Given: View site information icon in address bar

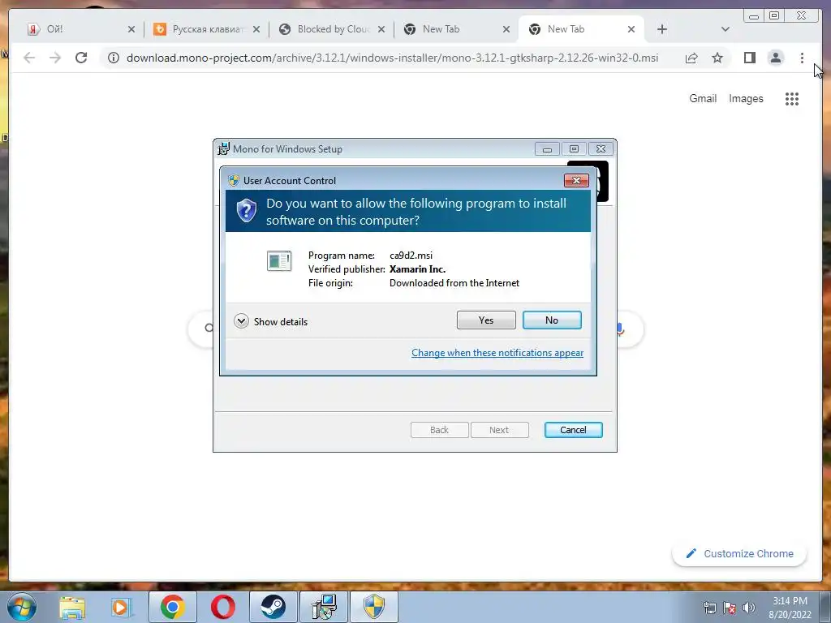Looking at the screenshot, I should pos(114,58).
